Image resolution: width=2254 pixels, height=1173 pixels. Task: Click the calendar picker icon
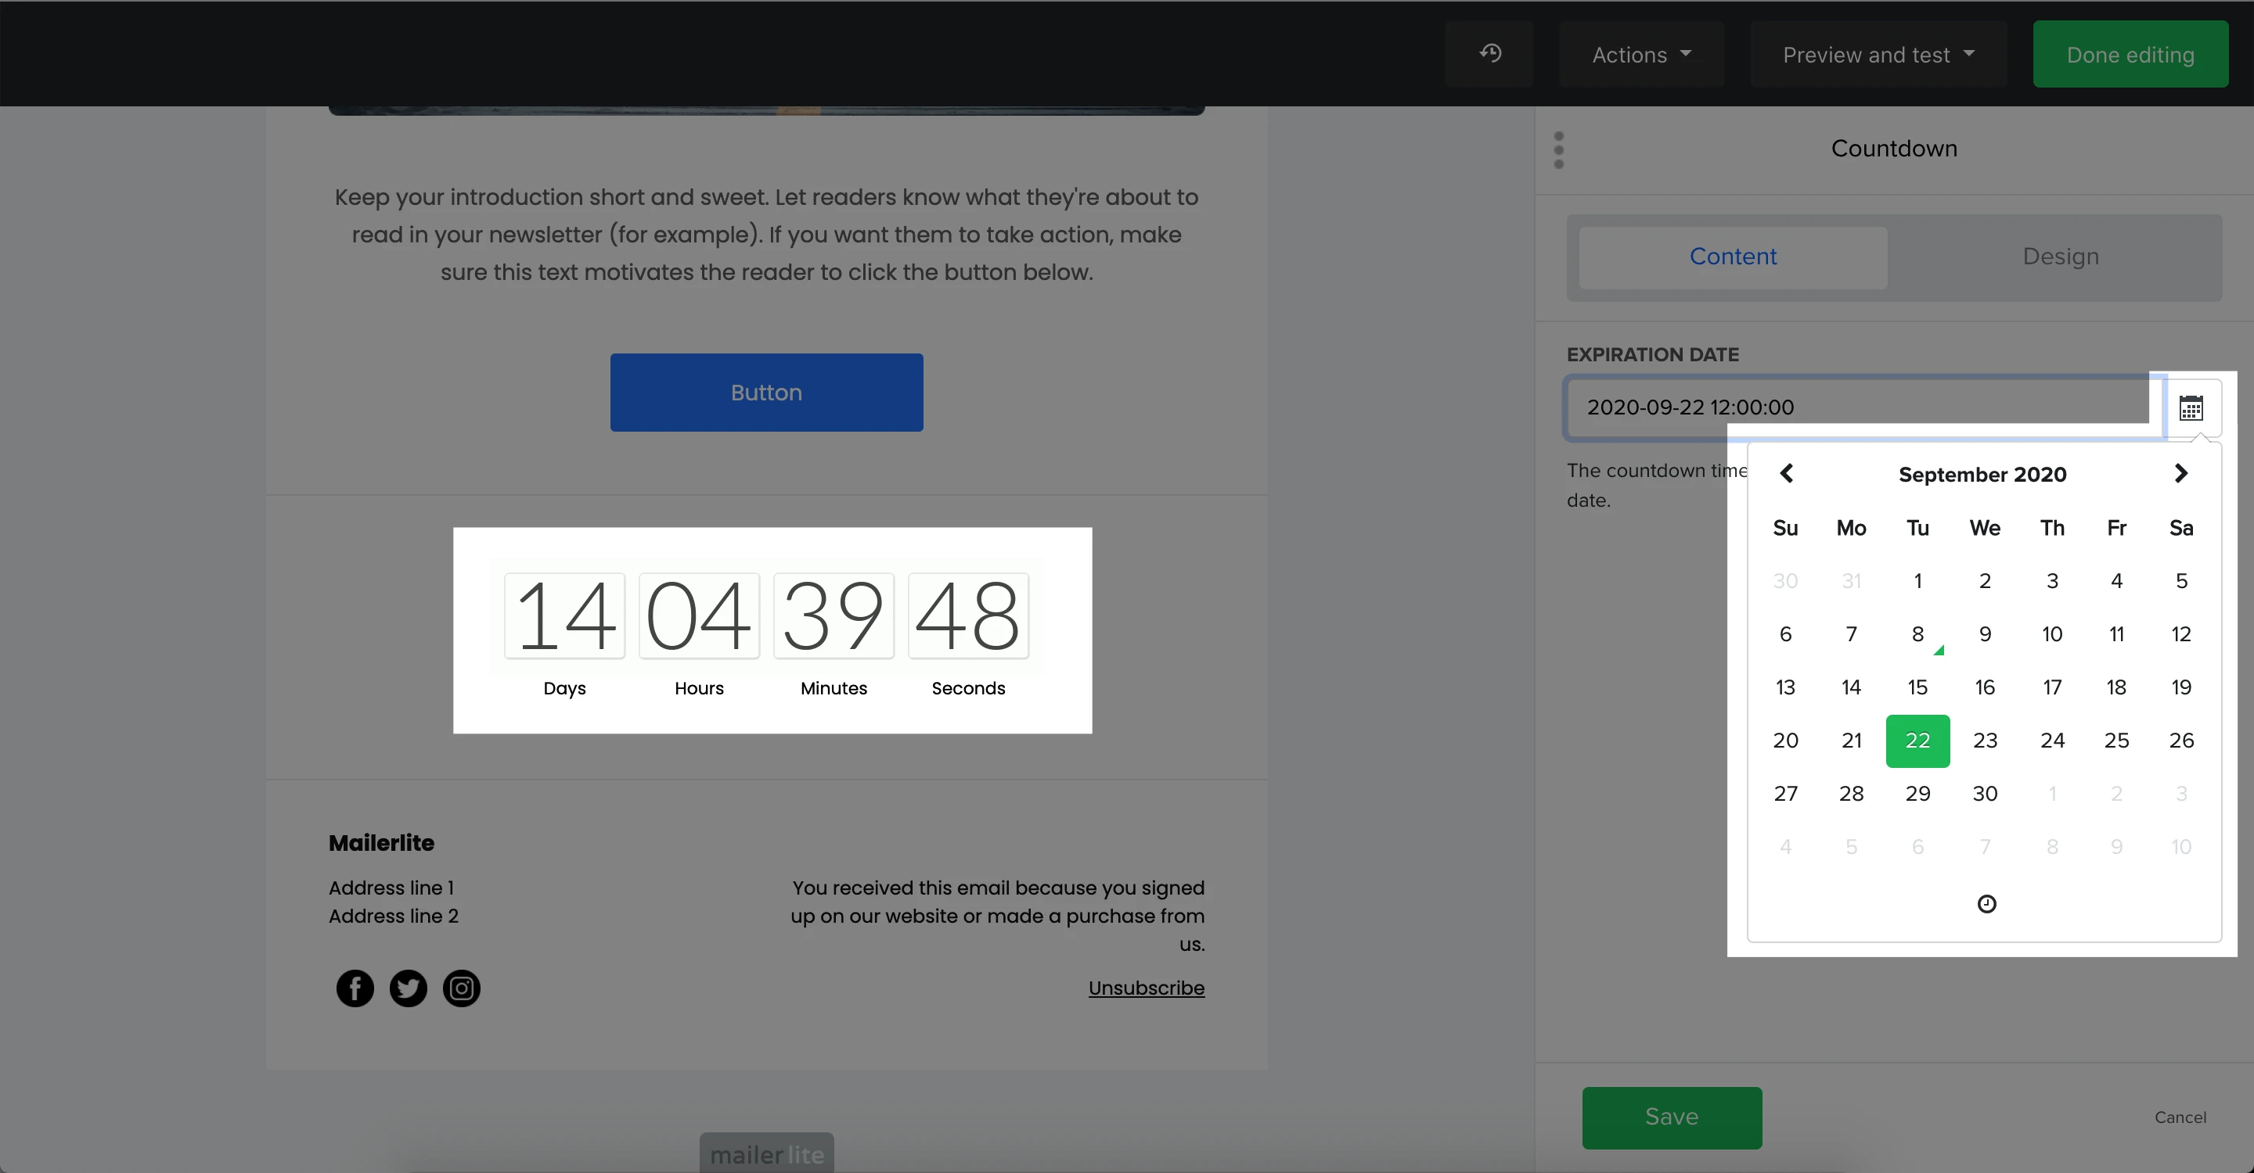point(2191,407)
